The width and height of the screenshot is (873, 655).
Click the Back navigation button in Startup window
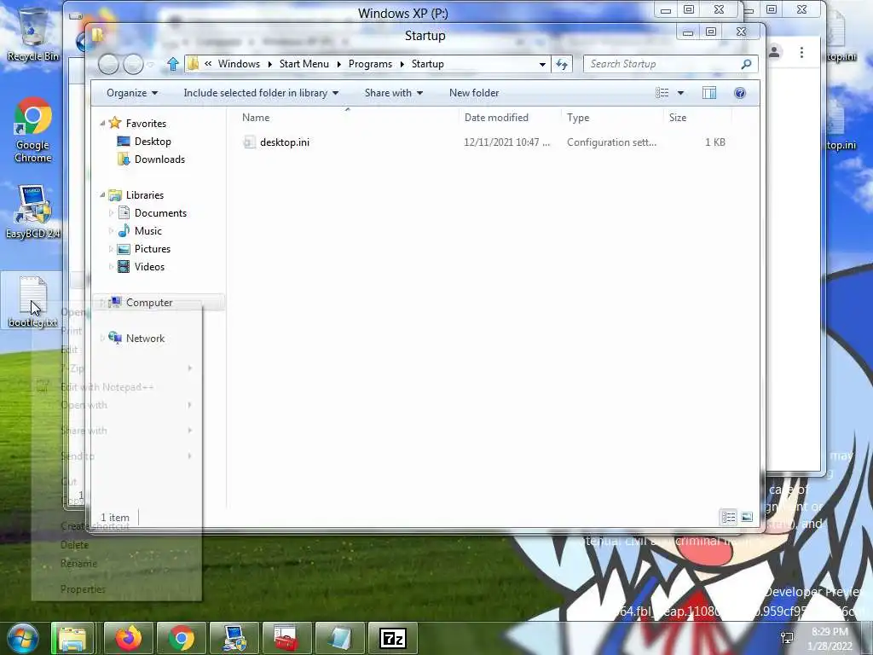[108, 65]
